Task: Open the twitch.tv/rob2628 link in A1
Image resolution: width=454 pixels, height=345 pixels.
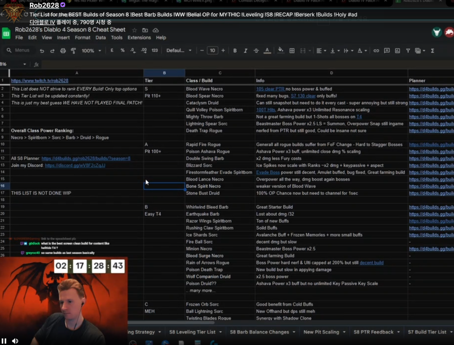Action: [40, 81]
